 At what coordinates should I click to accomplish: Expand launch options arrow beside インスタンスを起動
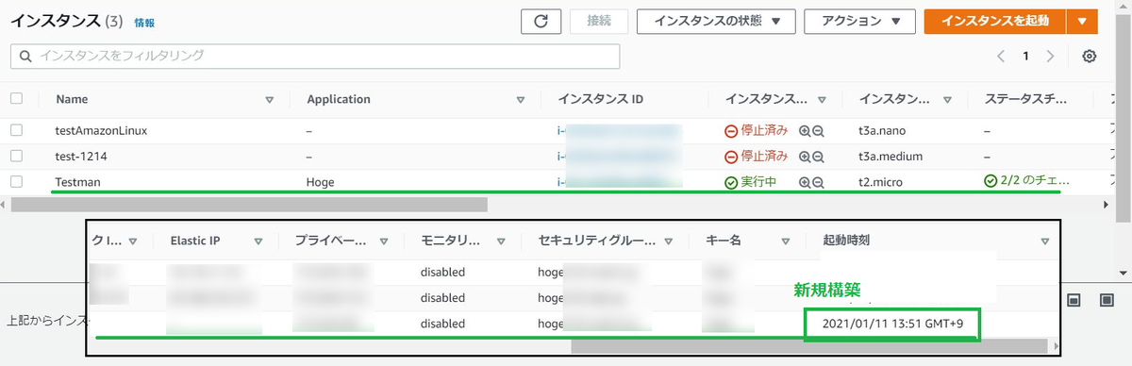(1082, 22)
